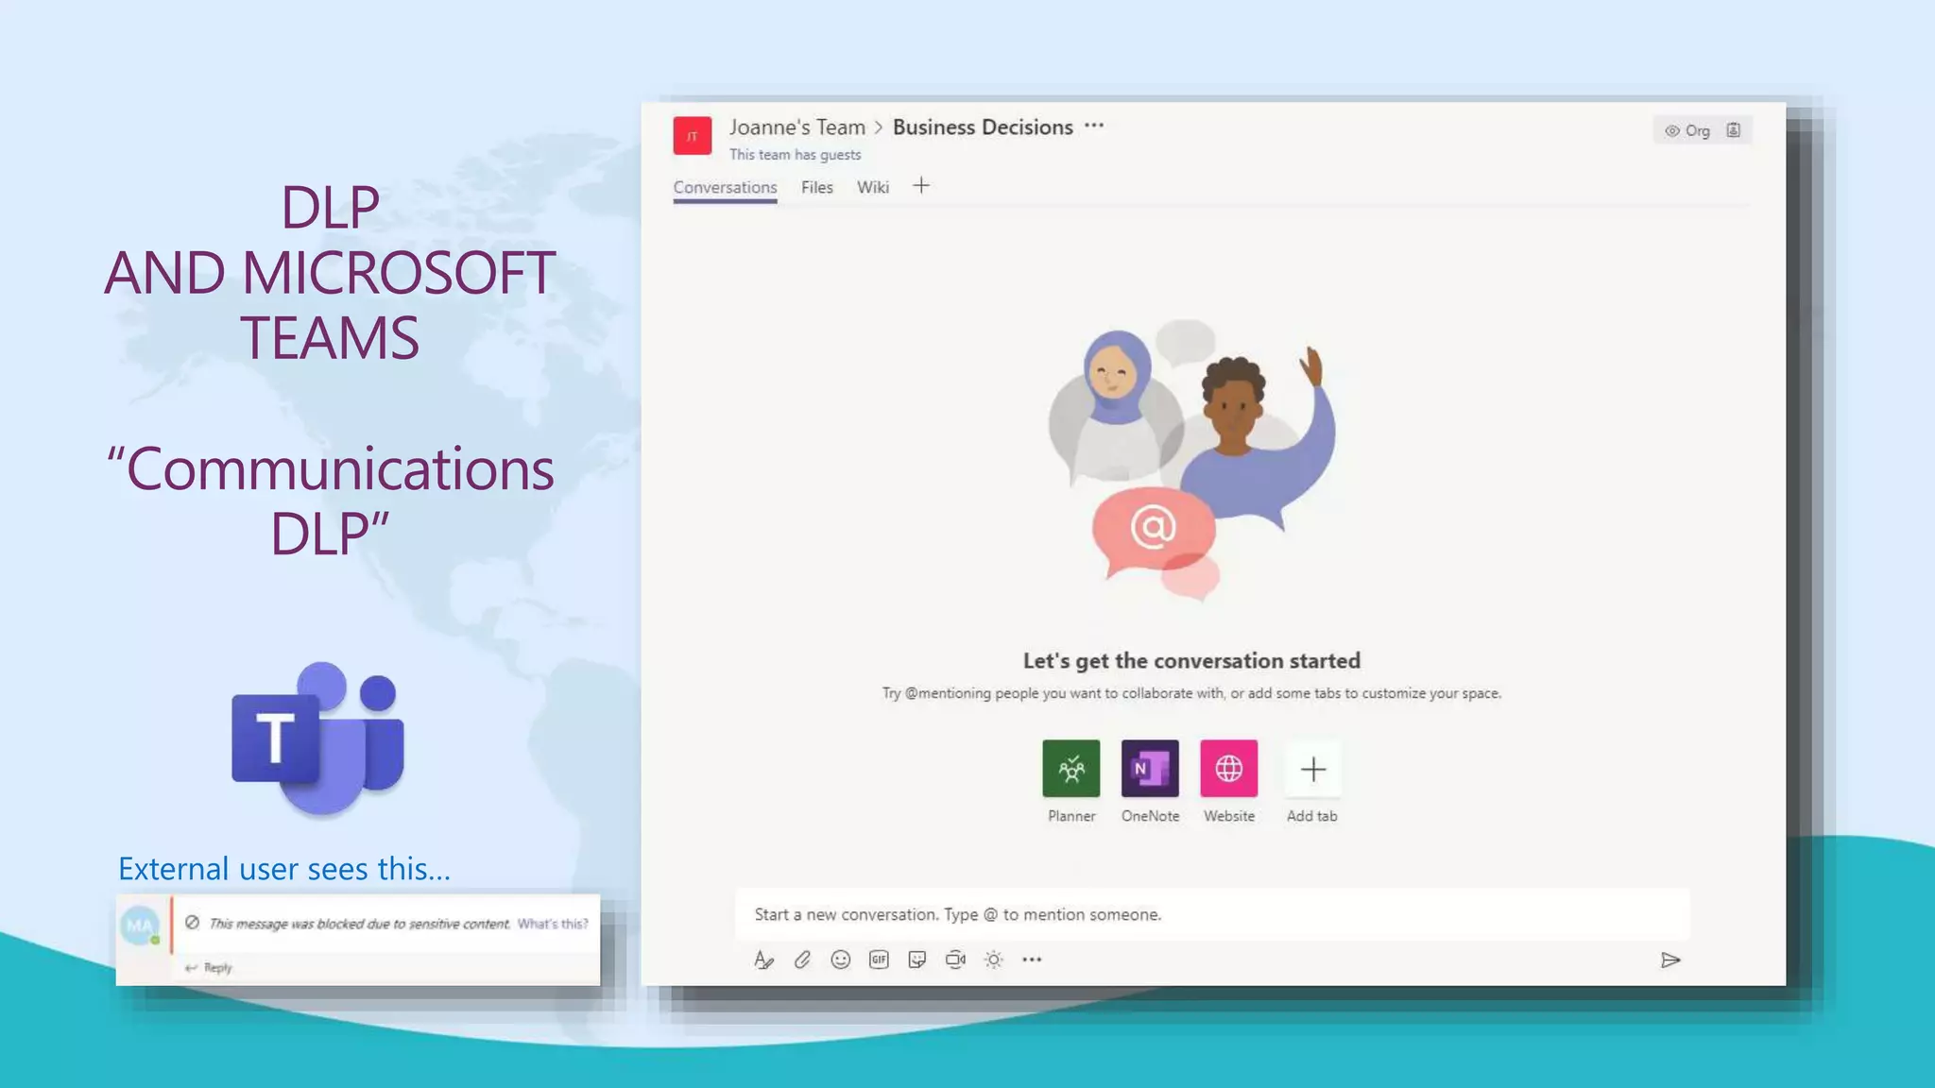
Task: Click the conversation illustration image
Action: [1191, 460]
